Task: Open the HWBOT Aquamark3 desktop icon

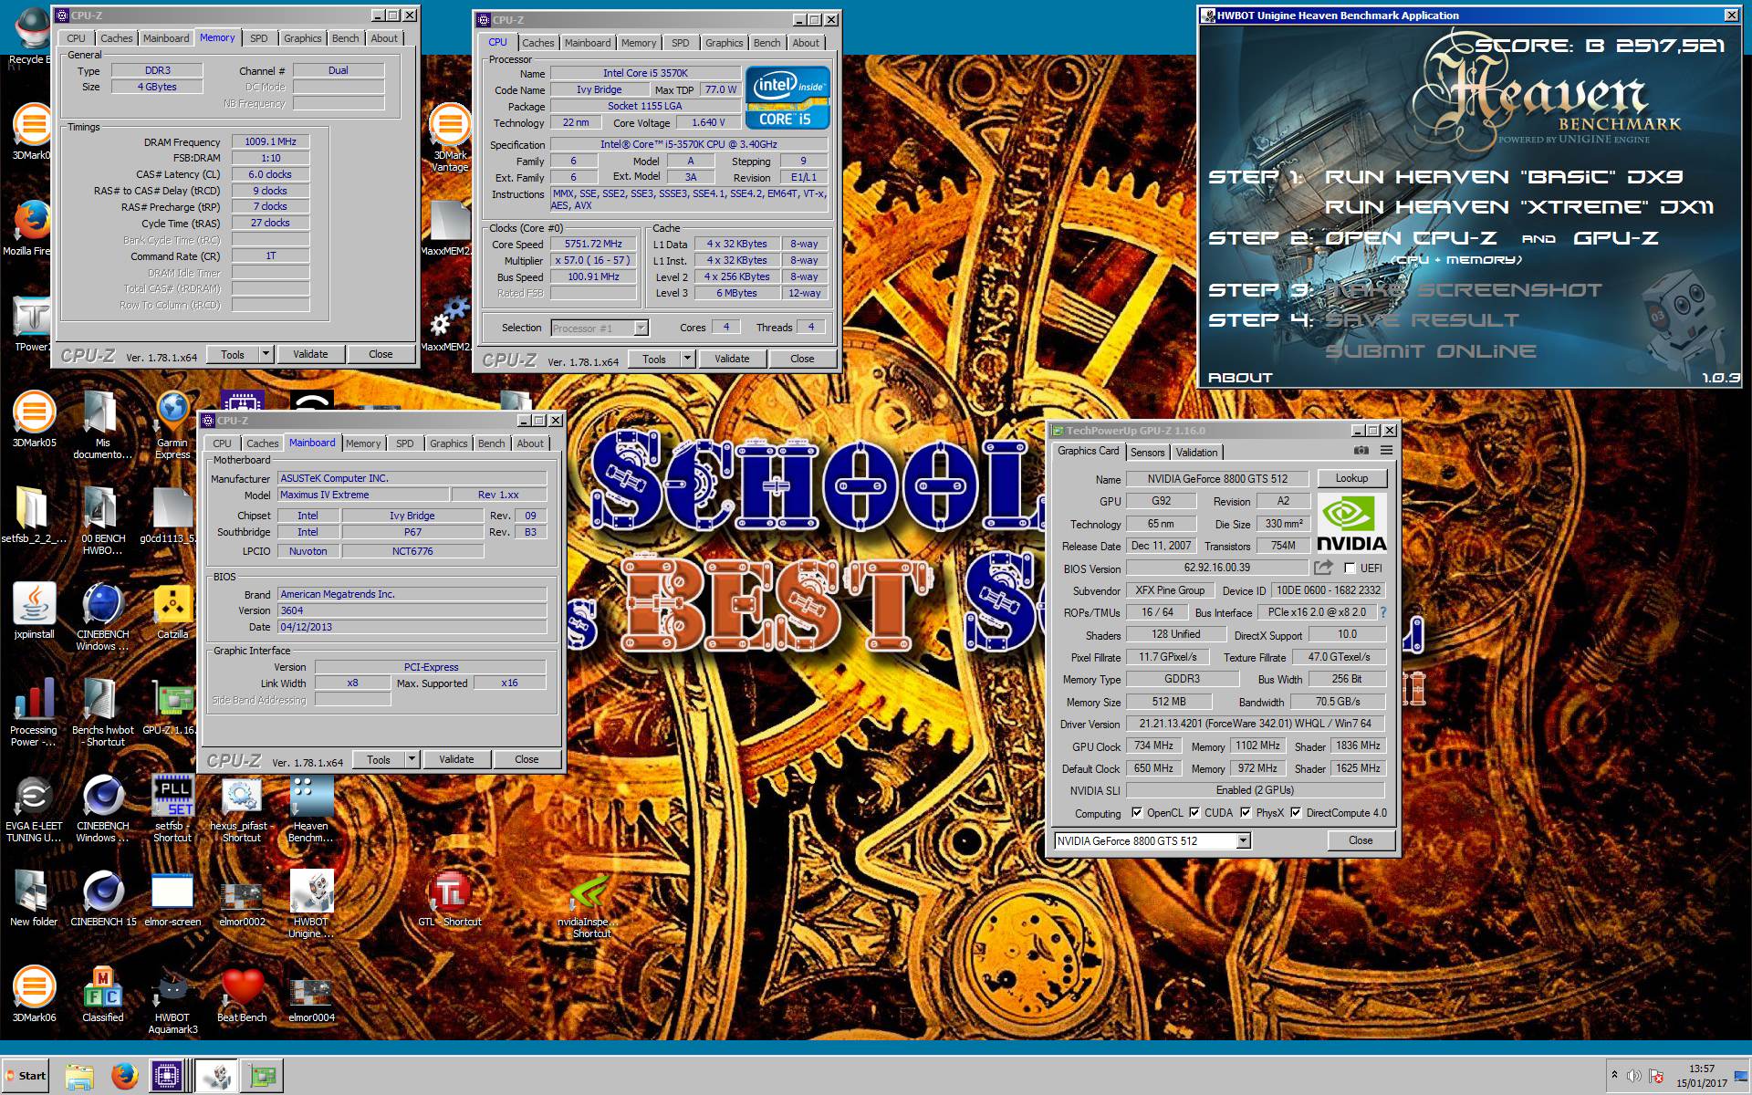Action: pyautogui.click(x=172, y=1000)
